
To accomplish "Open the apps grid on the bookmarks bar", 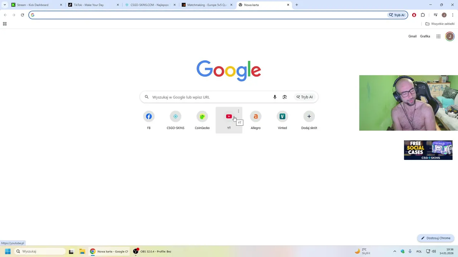I will (x=5, y=24).
